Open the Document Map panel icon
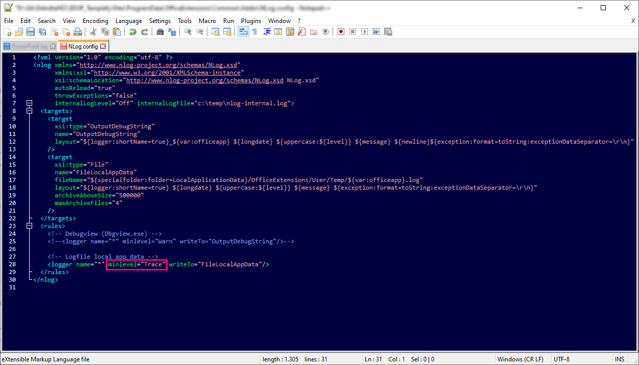Viewport: 639px width, 365px height. [290, 32]
